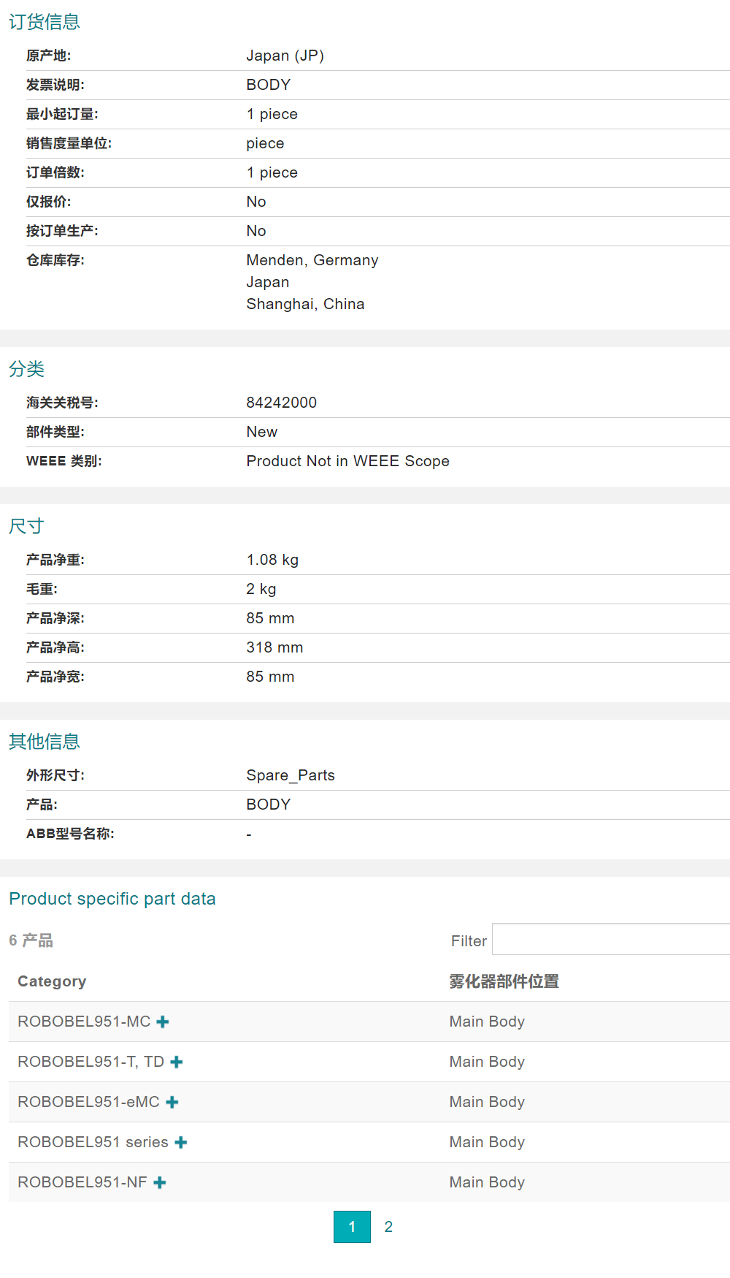Click the ROBOBEL951 series row label

tap(93, 1142)
